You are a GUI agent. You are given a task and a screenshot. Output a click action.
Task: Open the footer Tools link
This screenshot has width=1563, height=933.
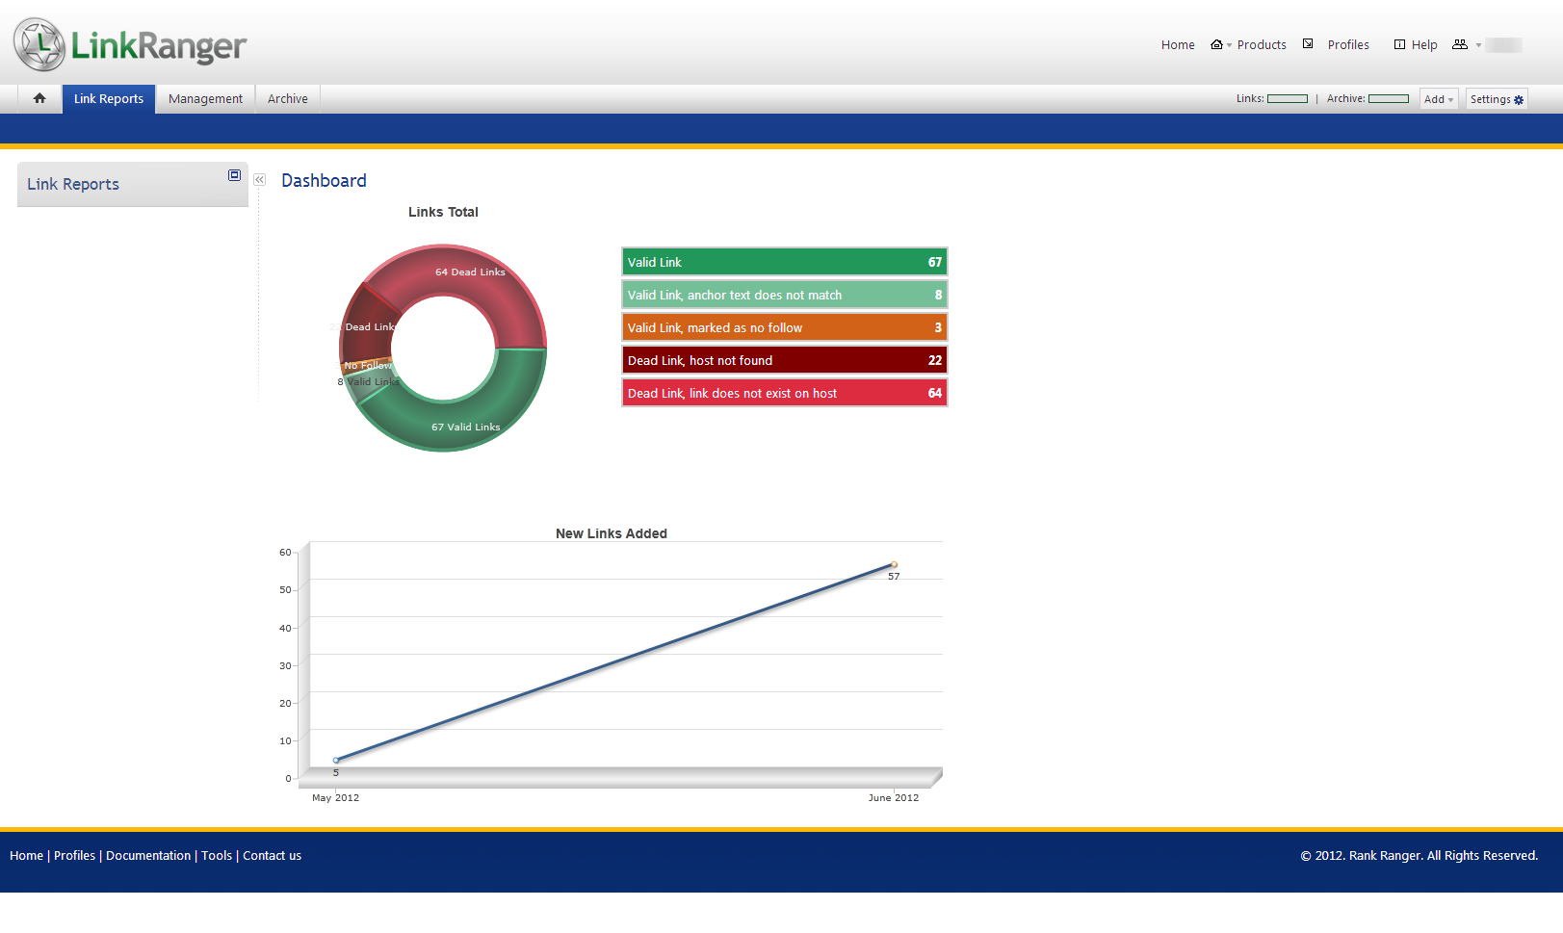pyautogui.click(x=217, y=856)
